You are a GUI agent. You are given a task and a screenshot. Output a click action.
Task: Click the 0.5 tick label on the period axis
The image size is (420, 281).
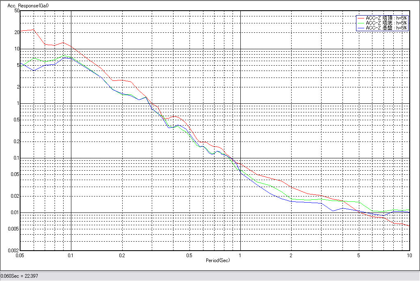click(x=189, y=255)
